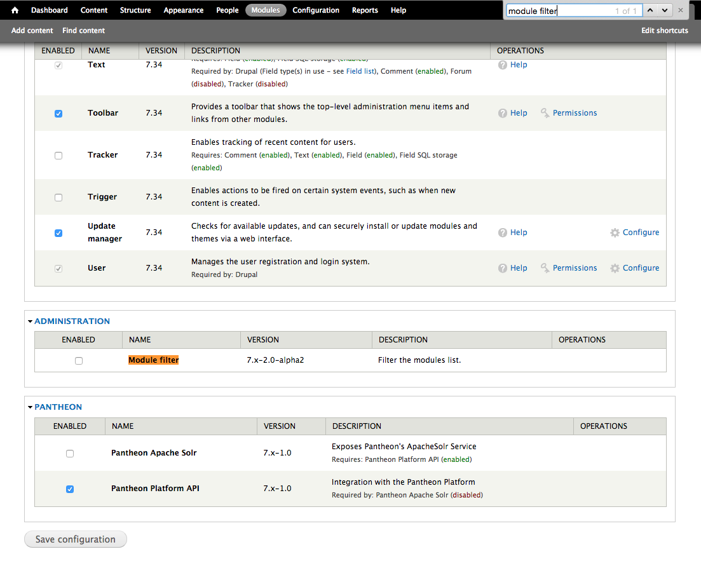Click the Help icon in Text row
This screenshot has width=701, height=561.
[503, 65]
